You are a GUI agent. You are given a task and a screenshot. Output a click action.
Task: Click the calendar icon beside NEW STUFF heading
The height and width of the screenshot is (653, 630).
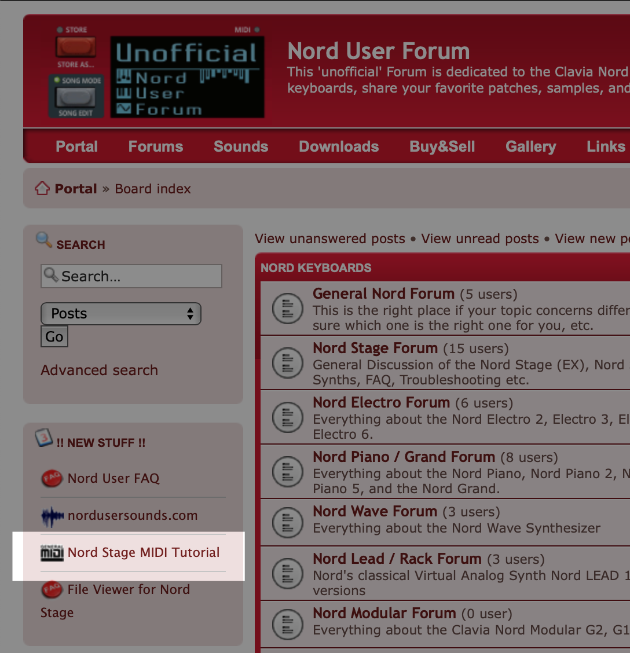pos(44,438)
